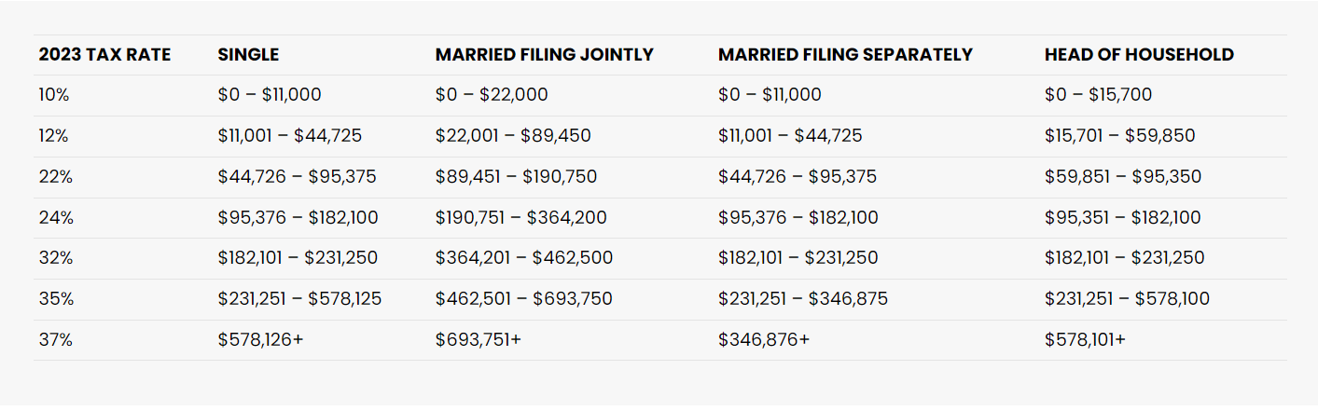Click the MARRIED FILING SEPARATELY header
Screen dimensions: 1318x411
(845, 55)
